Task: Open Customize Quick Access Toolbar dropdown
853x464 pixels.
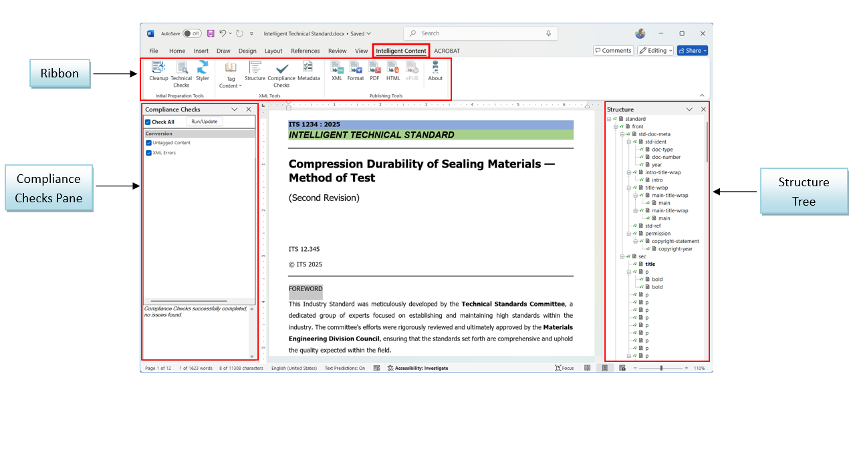Action: point(251,33)
